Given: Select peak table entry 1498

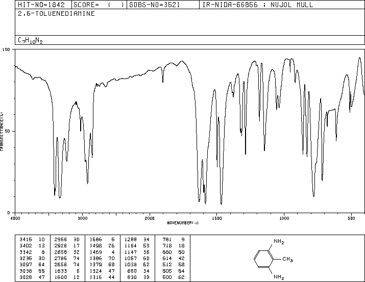Looking at the screenshot, I should [102, 246].
